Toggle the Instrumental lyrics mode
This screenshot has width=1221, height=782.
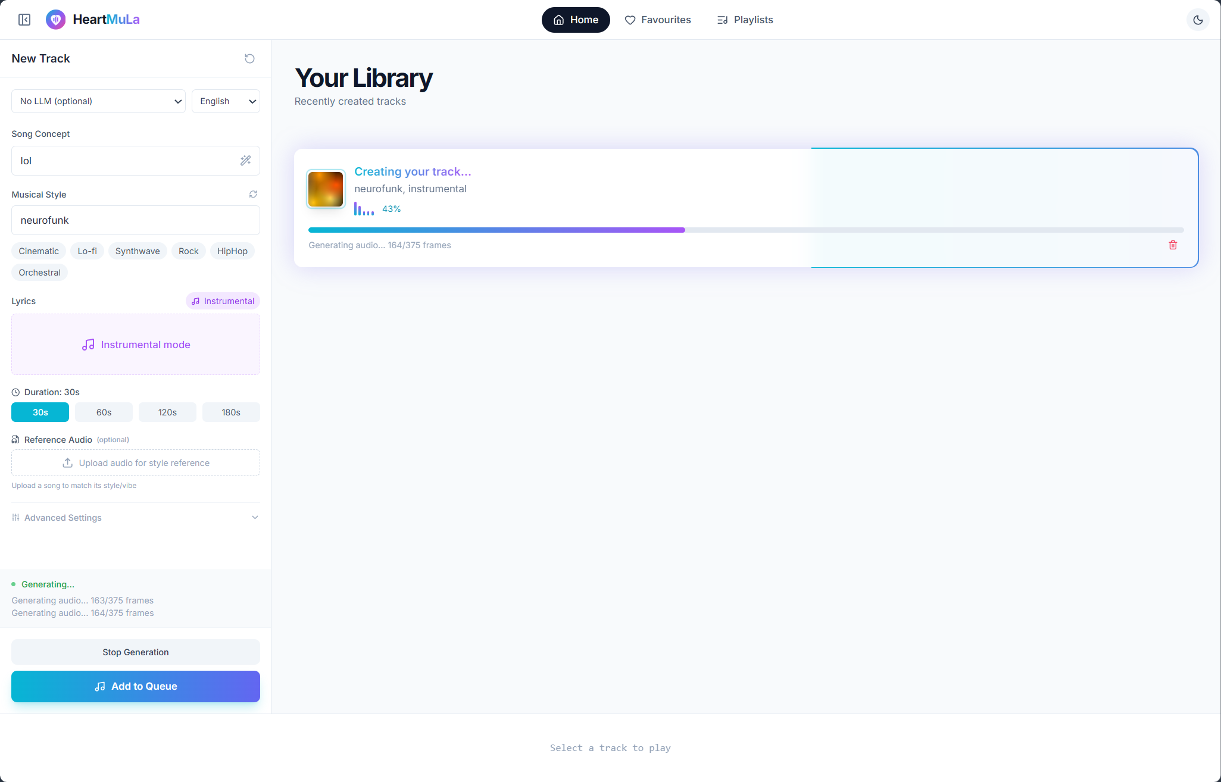(223, 301)
